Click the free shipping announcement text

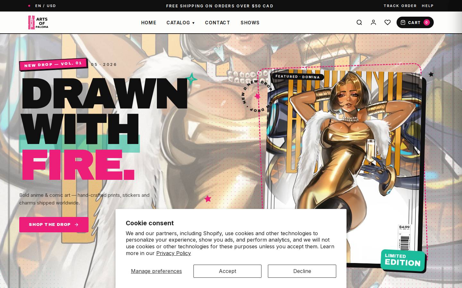pos(220,6)
